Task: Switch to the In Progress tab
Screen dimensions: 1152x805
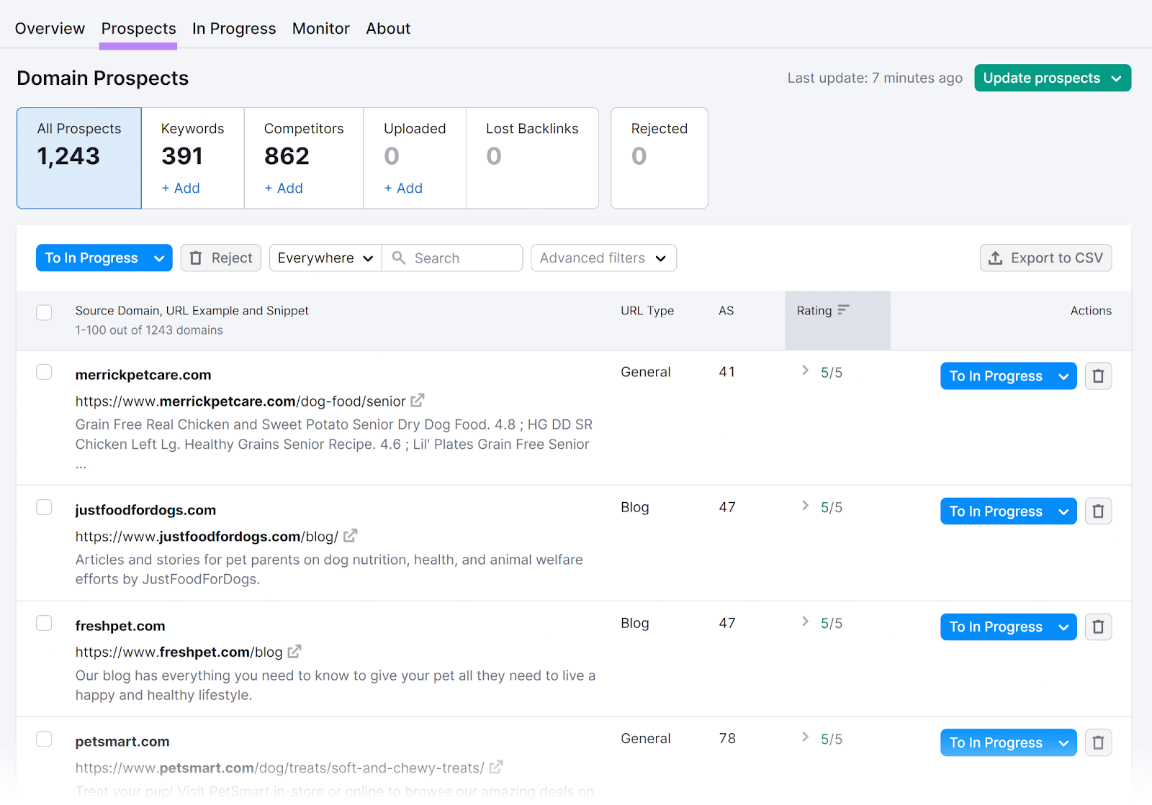Action: tap(234, 29)
